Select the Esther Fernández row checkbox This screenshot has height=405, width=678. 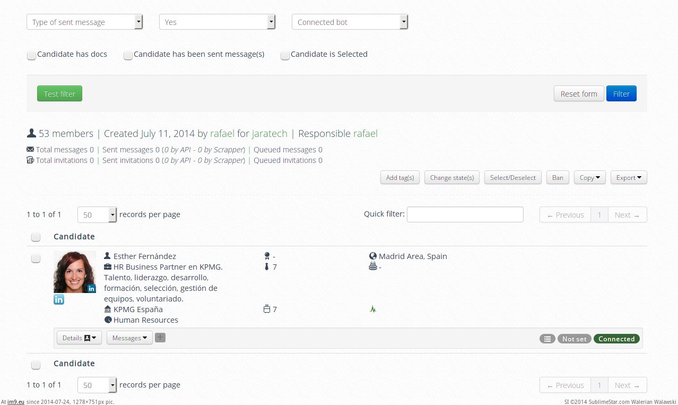(x=36, y=258)
